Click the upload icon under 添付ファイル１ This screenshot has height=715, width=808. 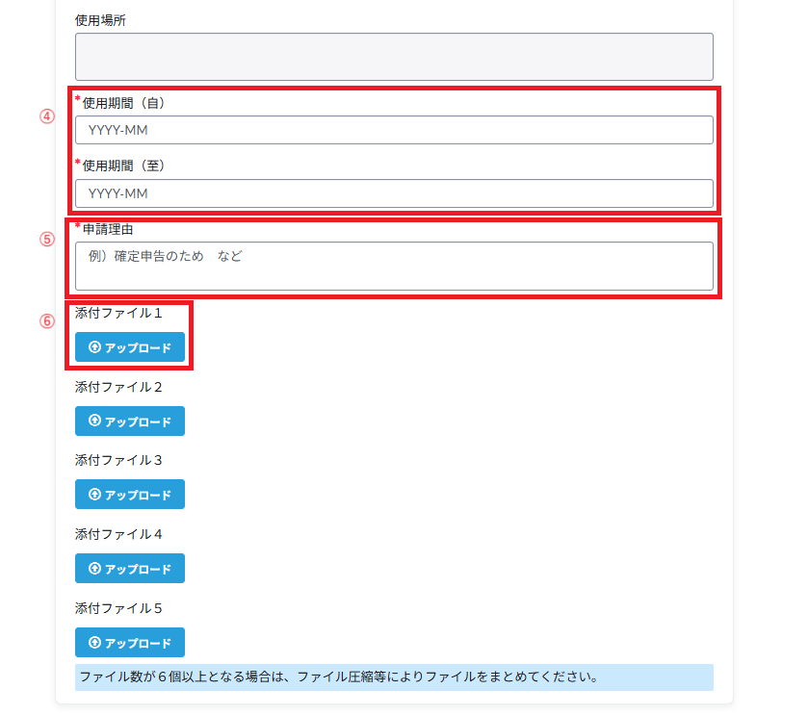tap(94, 347)
